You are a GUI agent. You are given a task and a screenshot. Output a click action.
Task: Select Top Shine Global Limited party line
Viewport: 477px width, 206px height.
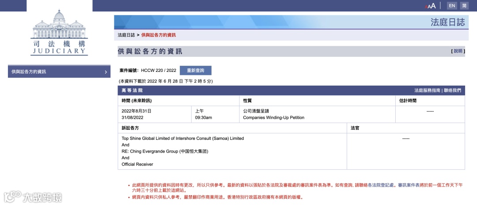pos(182,139)
